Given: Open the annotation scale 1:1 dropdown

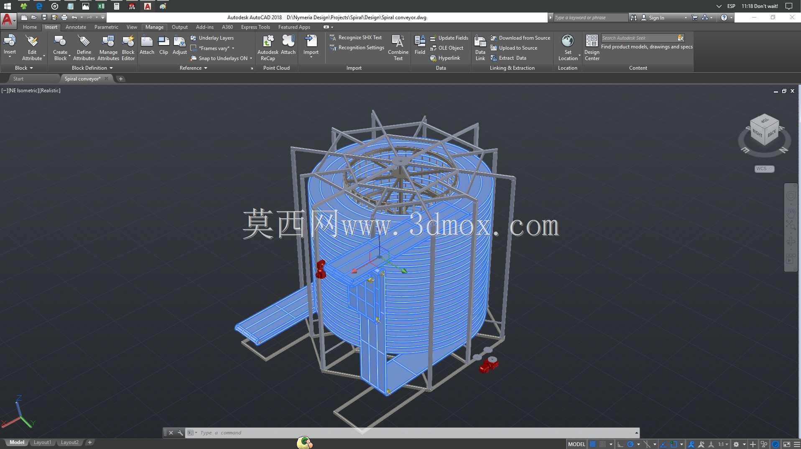Looking at the screenshot, I should (723, 444).
